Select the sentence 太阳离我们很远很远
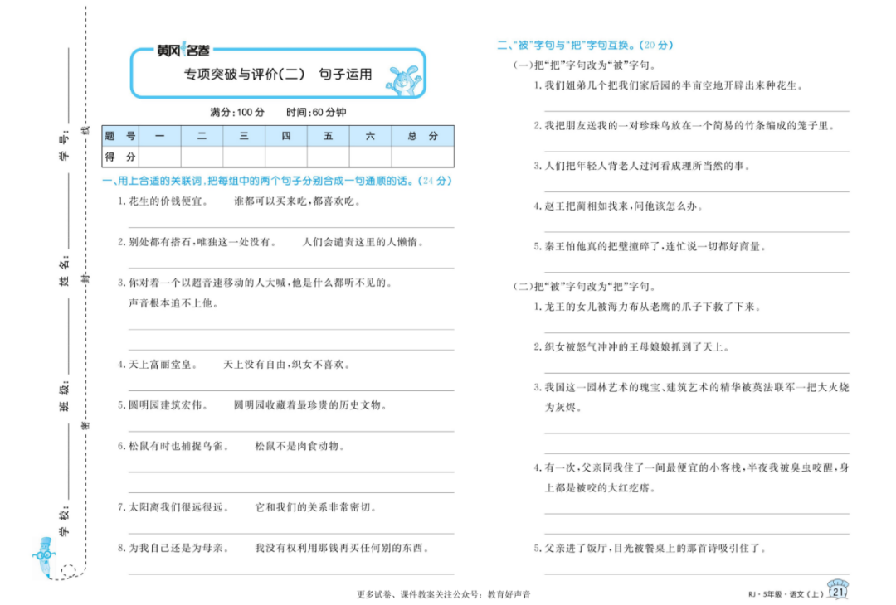Image resolution: width=896 pixels, height=605 pixels. (179, 507)
